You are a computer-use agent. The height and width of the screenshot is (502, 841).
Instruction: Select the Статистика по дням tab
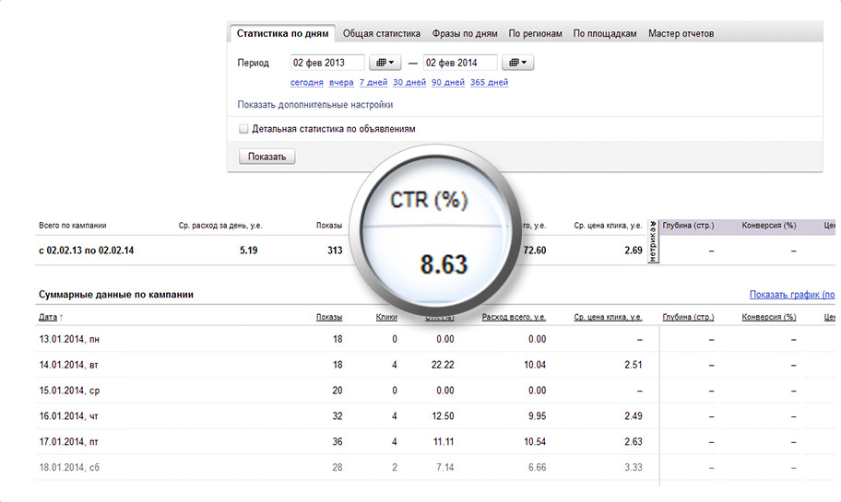(x=283, y=33)
